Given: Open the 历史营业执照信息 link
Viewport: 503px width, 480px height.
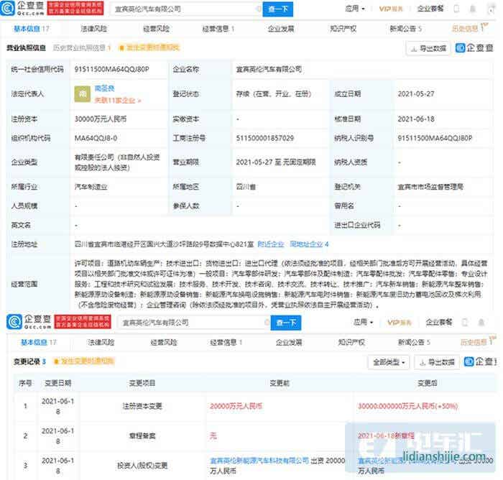Looking at the screenshot, I should coord(80,48).
